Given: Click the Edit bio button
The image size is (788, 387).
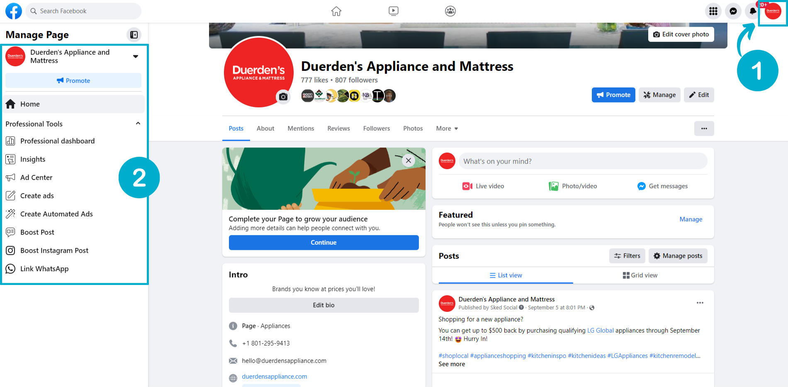Looking at the screenshot, I should tap(323, 305).
